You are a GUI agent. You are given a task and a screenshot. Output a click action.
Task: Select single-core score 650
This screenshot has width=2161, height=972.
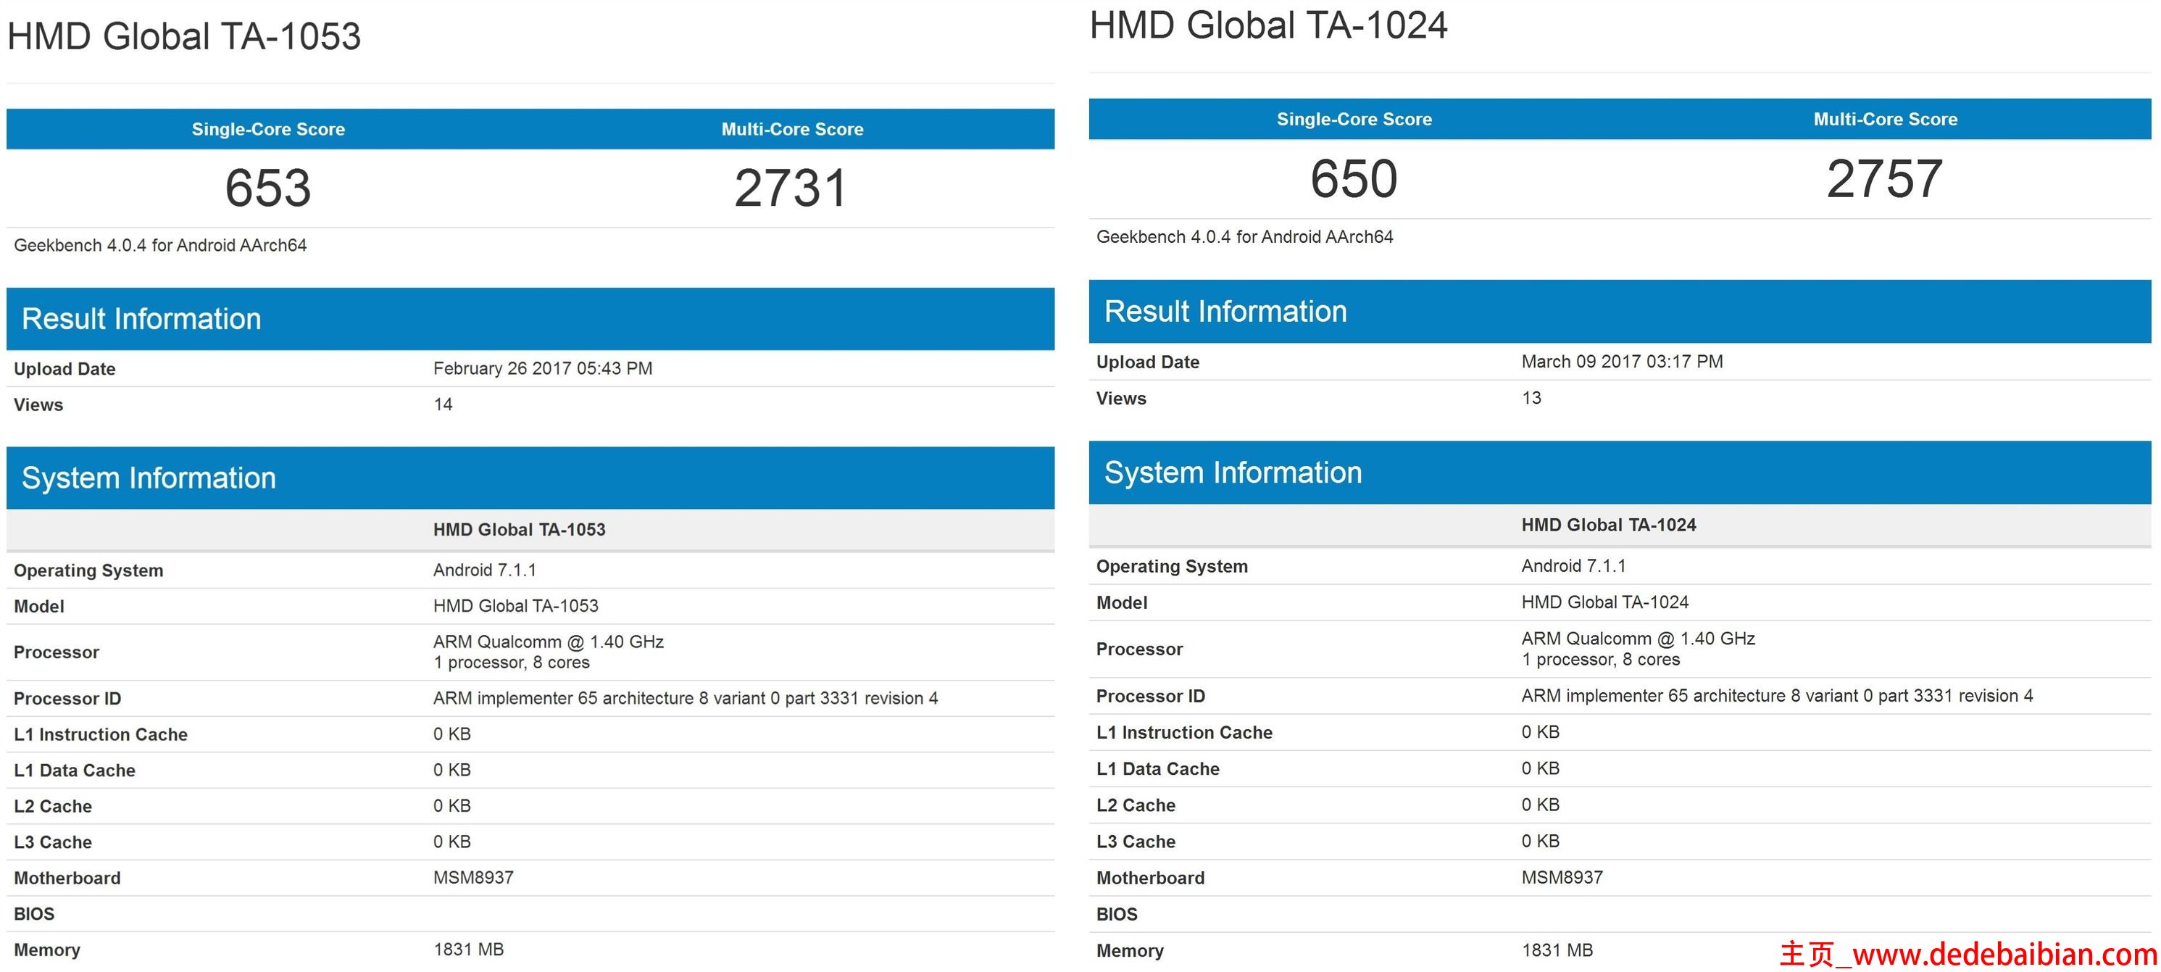point(1354,178)
